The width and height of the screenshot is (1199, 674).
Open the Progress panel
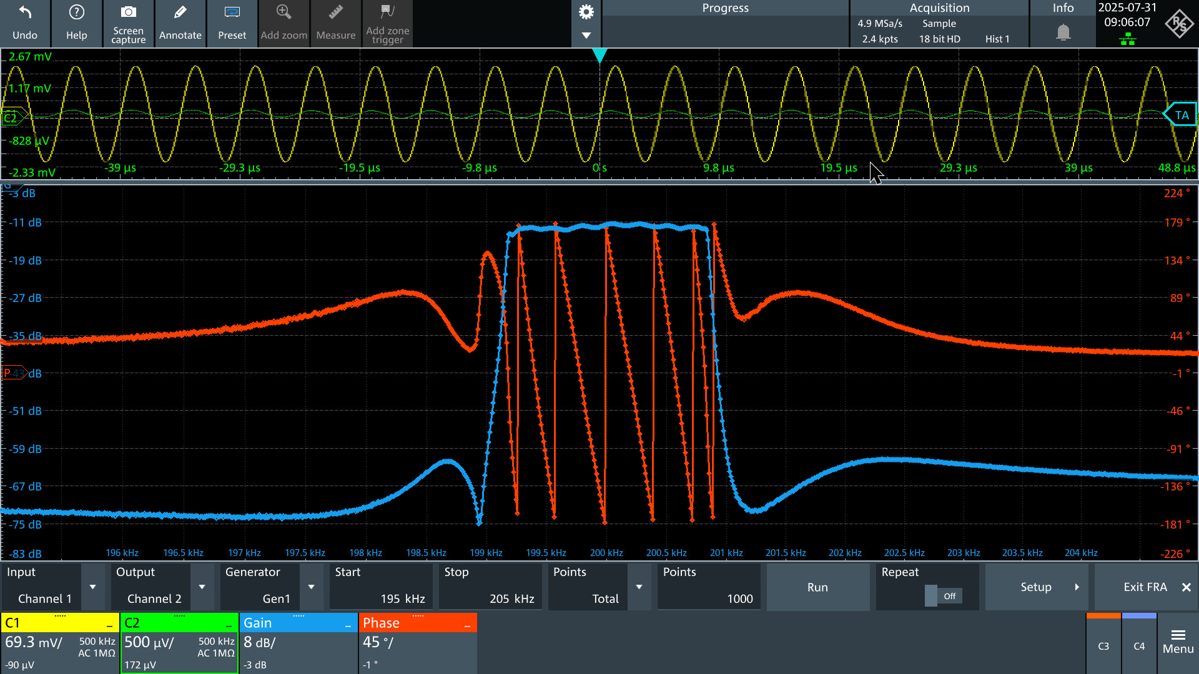pyautogui.click(x=725, y=24)
